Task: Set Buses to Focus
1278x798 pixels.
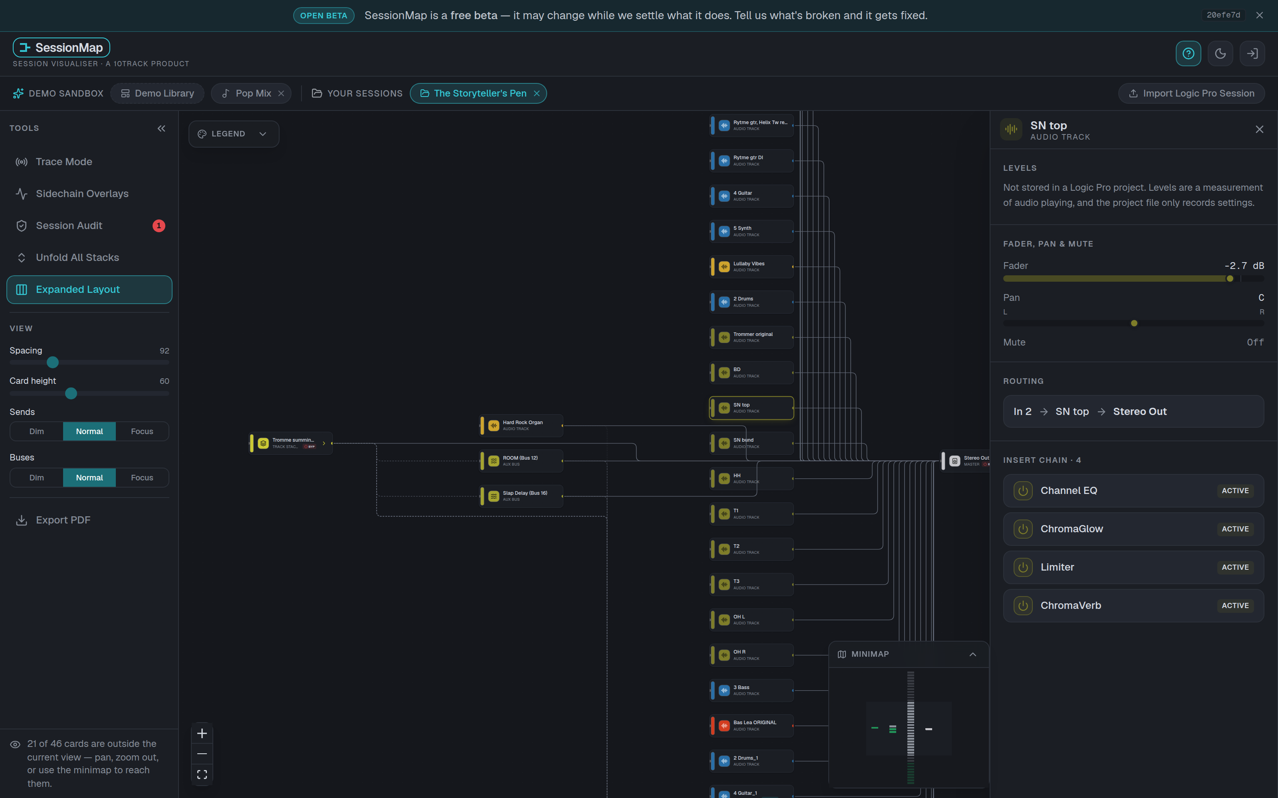Action: coord(142,478)
